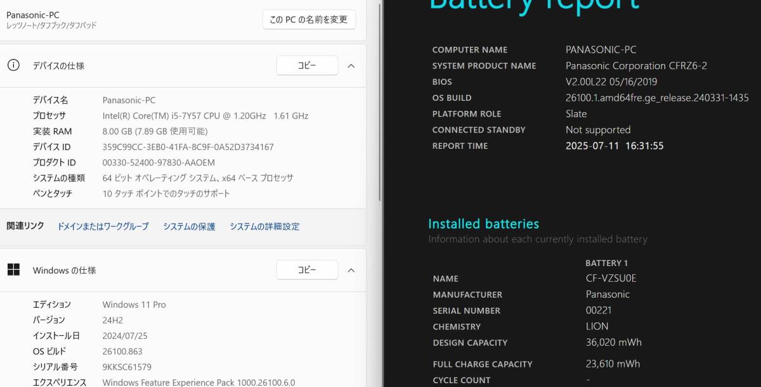Click the シリアル番号 label in Windows specifications
761x387 pixels.
coord(55,367)
